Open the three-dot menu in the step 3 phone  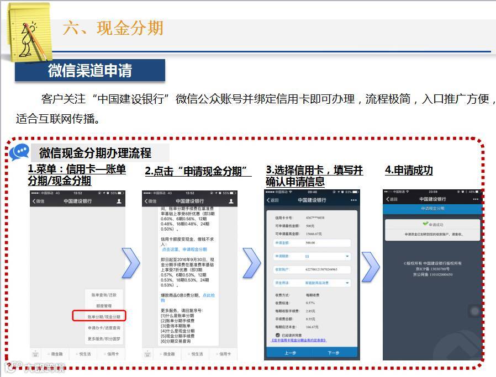tap(353, 200)
